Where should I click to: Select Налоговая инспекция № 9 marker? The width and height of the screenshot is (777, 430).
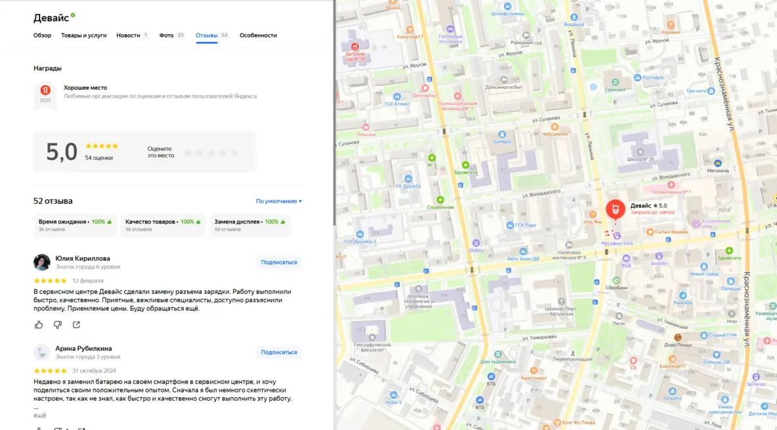tap(569, 245)
